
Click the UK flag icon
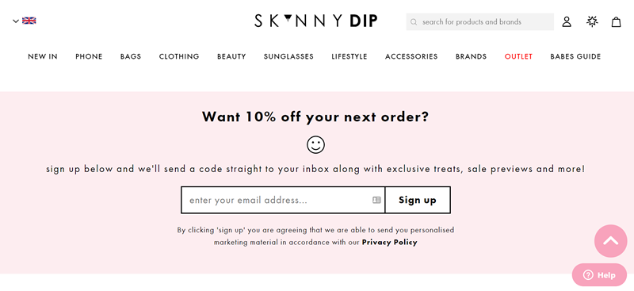[29, 21]
